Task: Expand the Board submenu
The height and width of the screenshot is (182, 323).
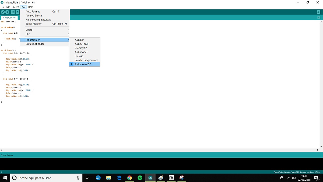Action: pyautogui.click(x=45, y=30)
